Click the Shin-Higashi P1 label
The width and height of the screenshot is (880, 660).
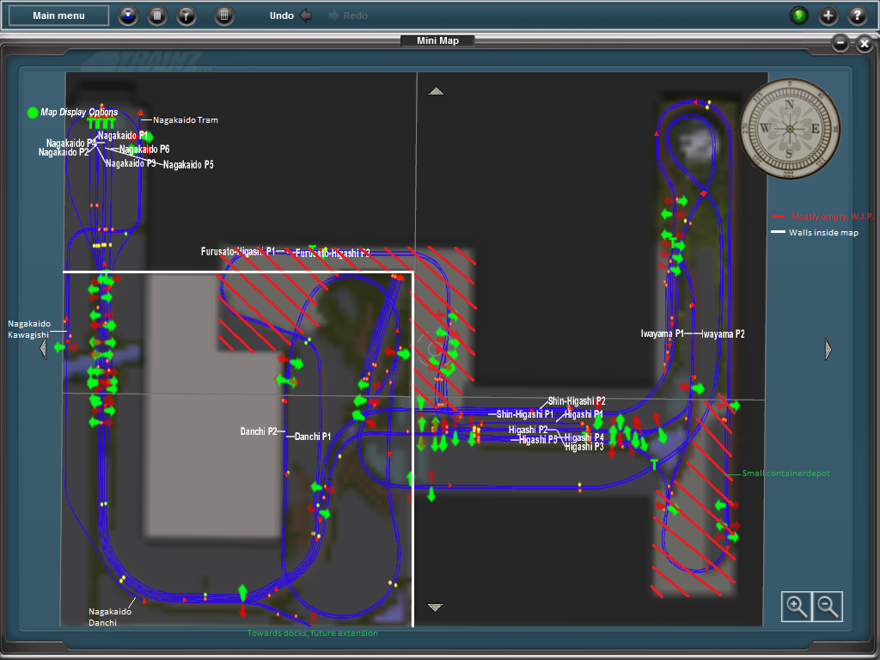525,414
